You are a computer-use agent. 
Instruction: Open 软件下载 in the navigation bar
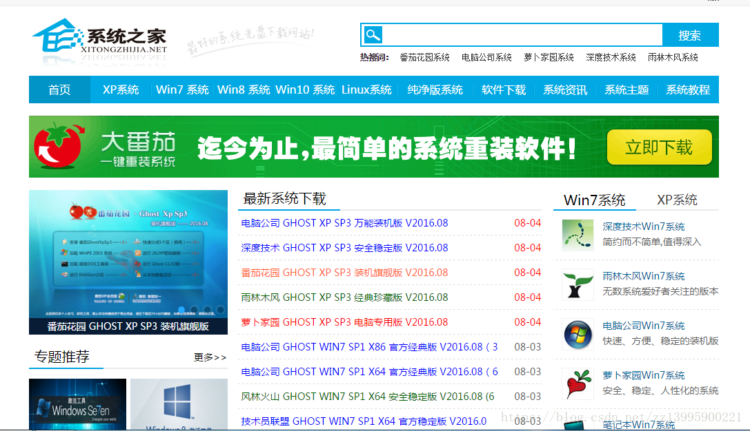pos(504,90)
